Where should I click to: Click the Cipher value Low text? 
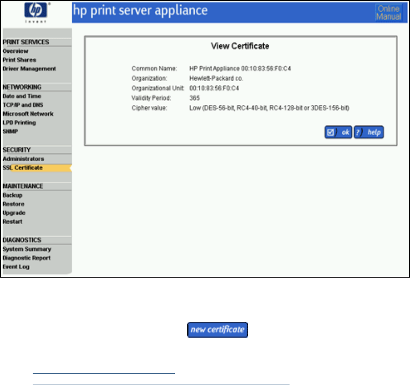270,108
